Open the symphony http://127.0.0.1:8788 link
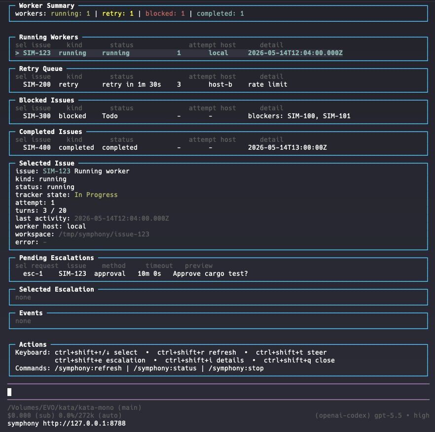Screen dimensions: 435x432 (67, 424)
